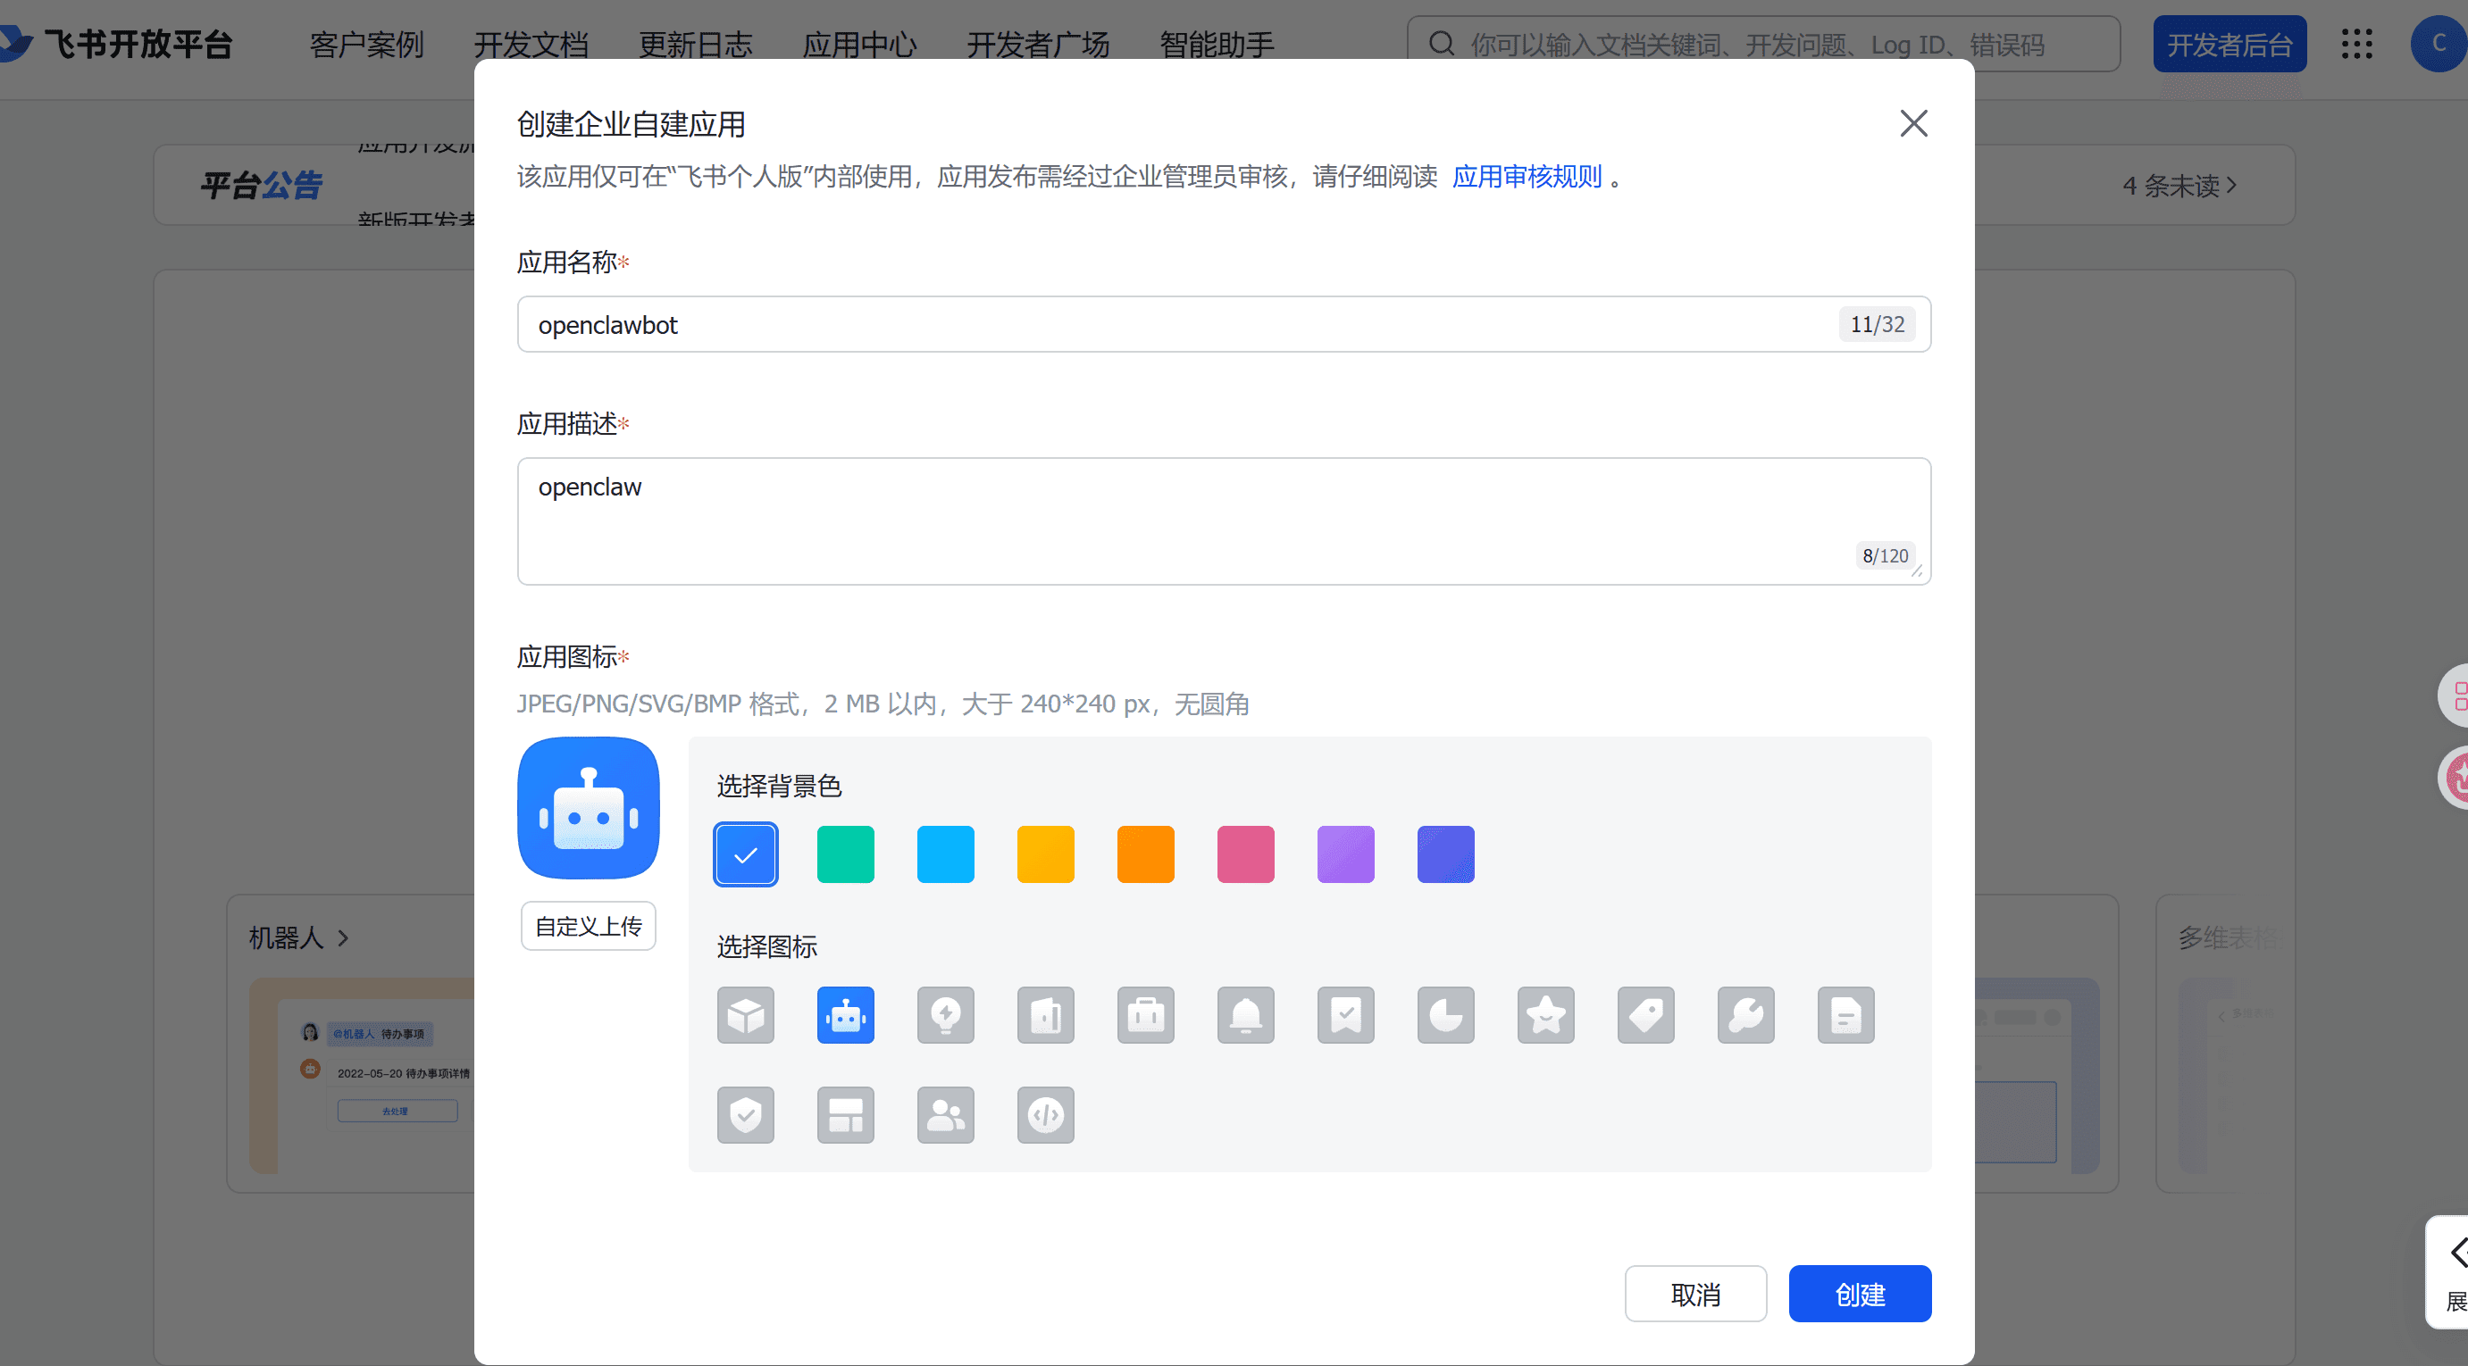The width and height of the screenshot is (2468, 1366).
Task: Select the robot app icon
Action: click(x=845, y=1014)
